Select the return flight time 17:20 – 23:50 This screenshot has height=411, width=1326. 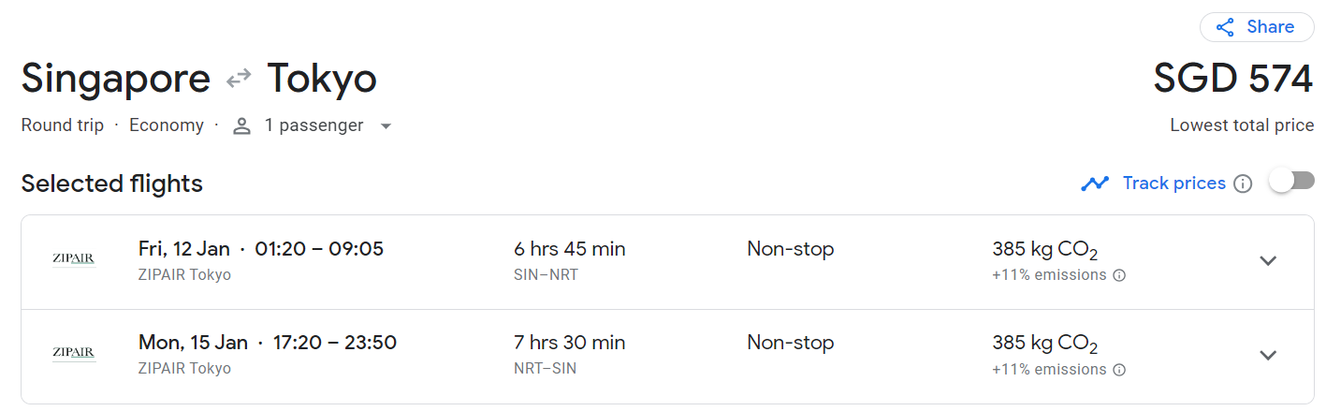335,343
